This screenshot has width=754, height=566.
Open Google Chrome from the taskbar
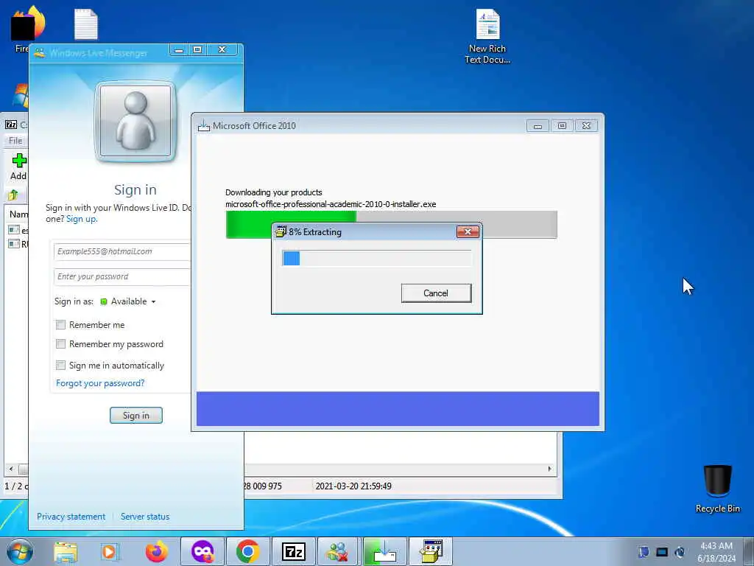coord(248,551)
